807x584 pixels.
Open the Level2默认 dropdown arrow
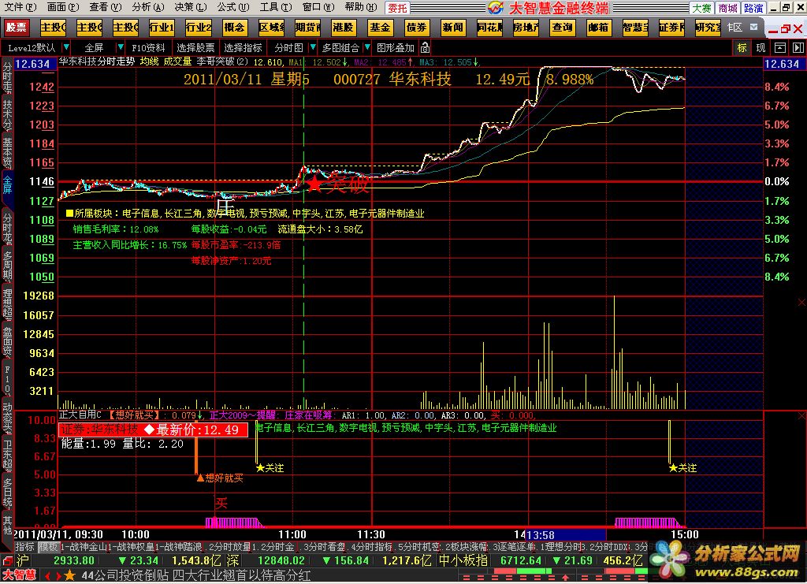click(x=66, y=47)
